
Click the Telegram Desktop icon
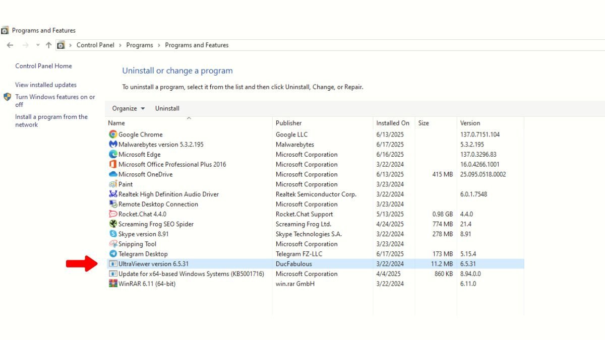(x=113, y=254)
